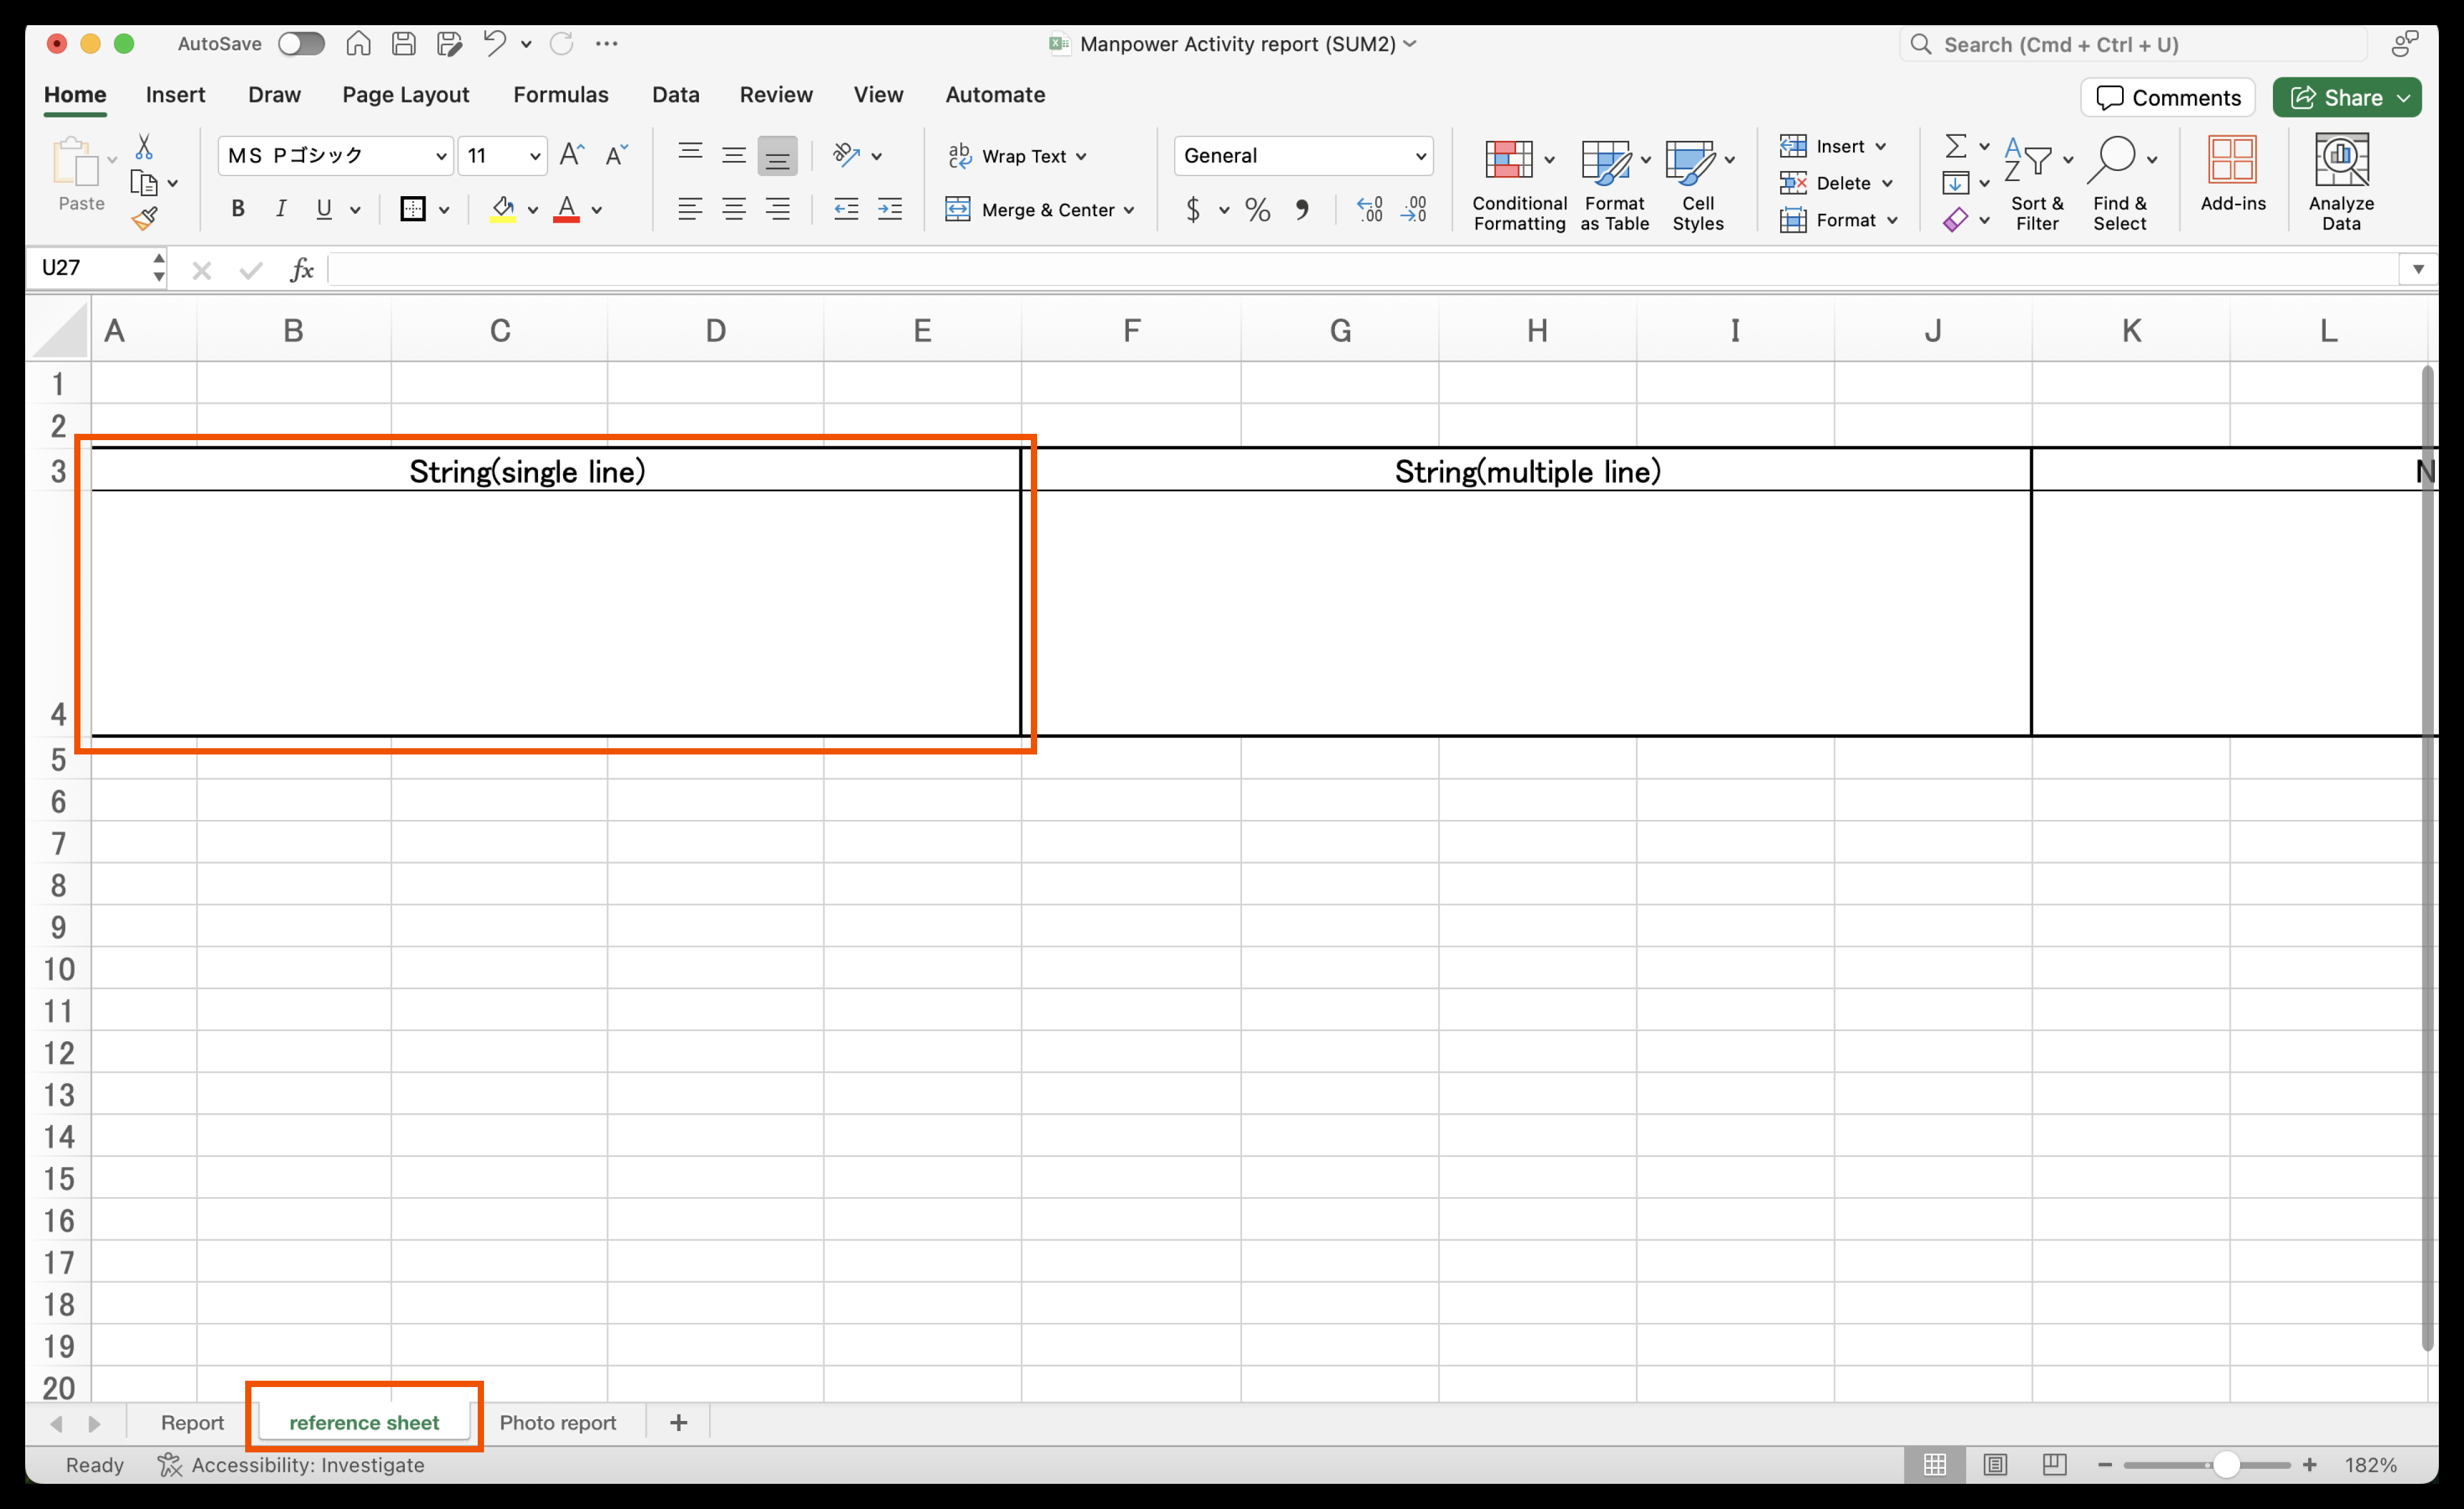2464x1509 pixels.
Task: Toggle bold formatting
Action: pos(237,209)
